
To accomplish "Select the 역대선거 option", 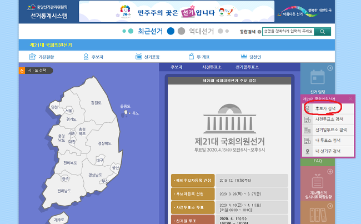I will pos(202,31).
